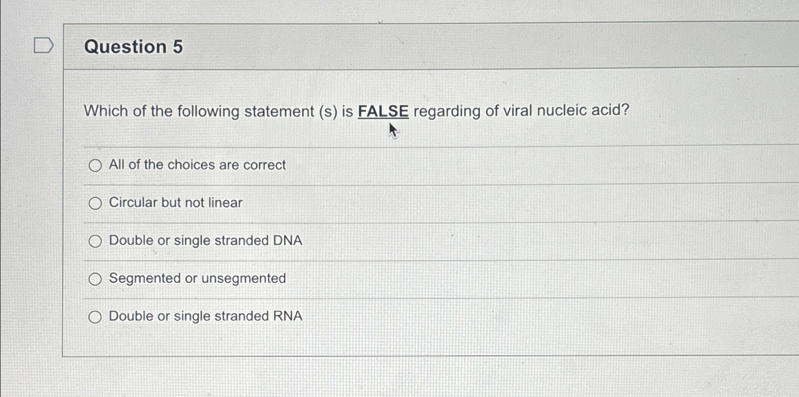This screenshot has height=397, width=799.
Task: Click the label text 'Segmented or unsegmented'
Action: 197,279
